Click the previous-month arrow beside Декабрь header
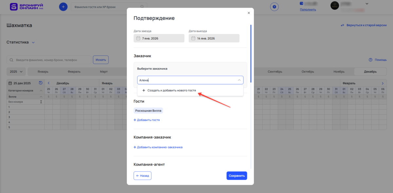This screenshot has height=193, width=393. pyautogui.click(x=49, y=83)
